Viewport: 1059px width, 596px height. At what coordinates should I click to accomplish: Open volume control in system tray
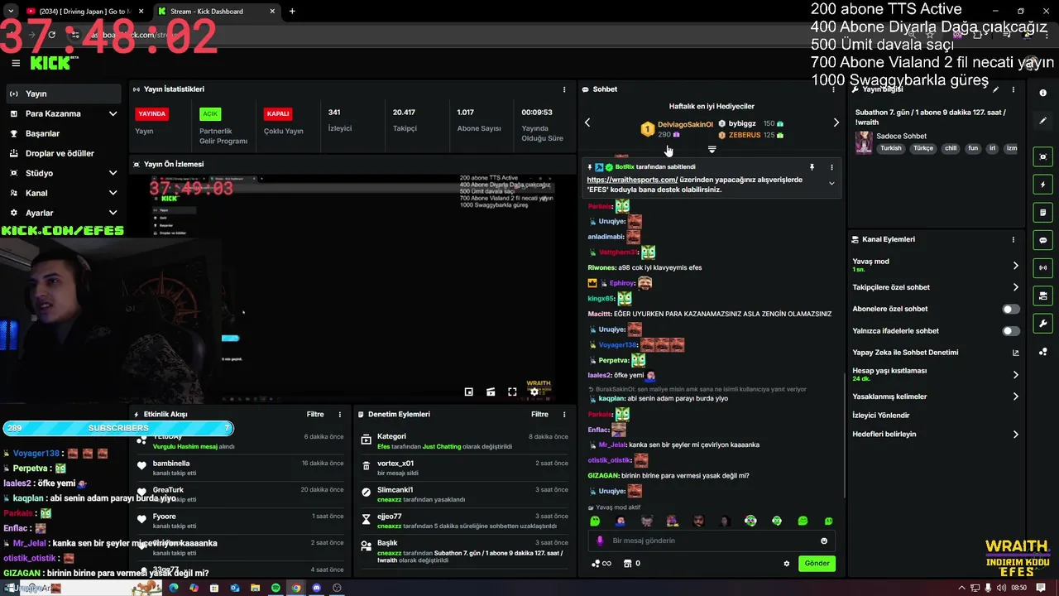pos(1002,588)
